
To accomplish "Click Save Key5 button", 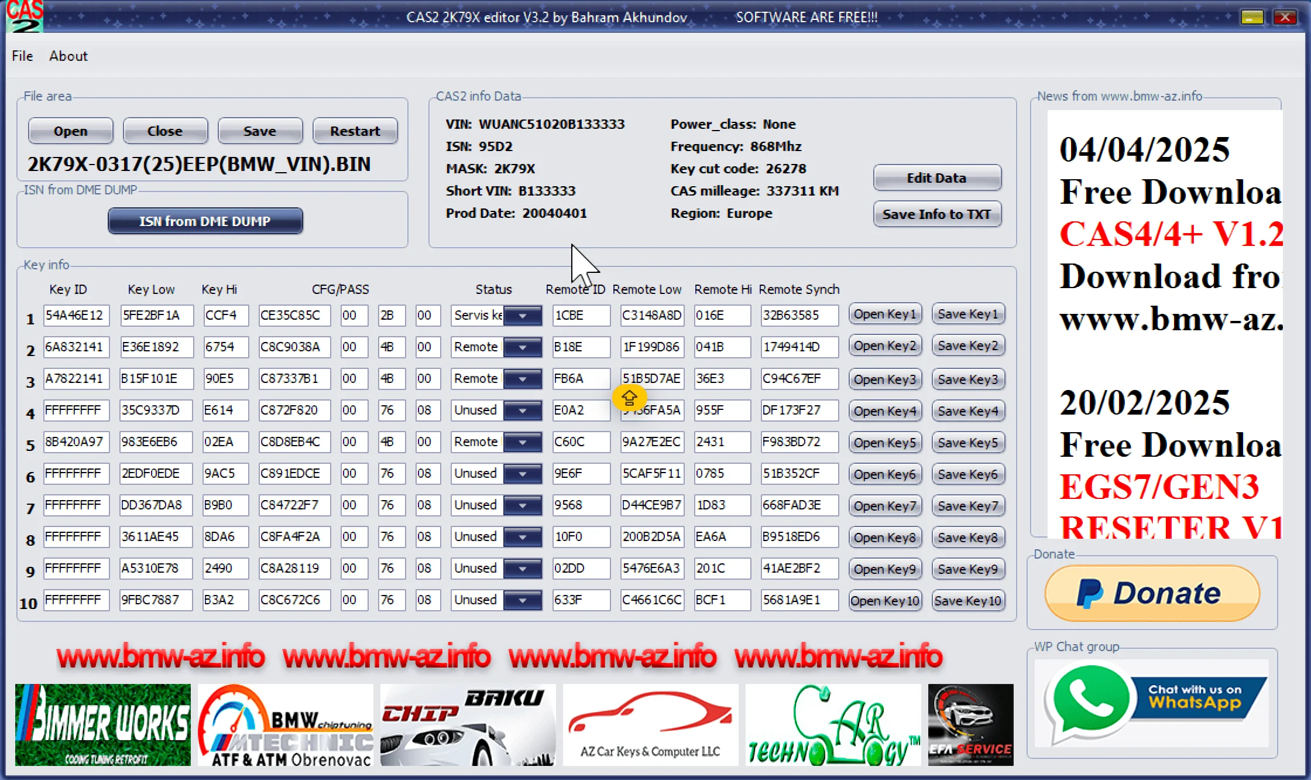I will click(x=968, y=443).
